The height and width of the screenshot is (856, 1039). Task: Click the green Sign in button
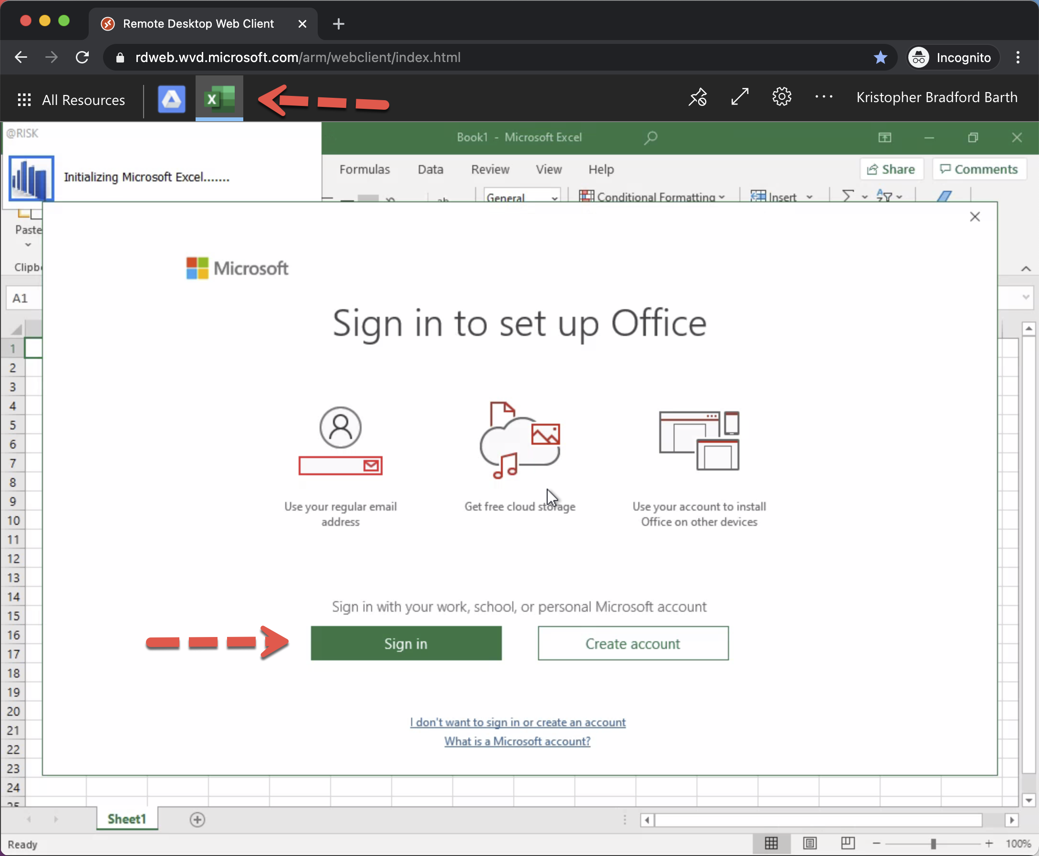click(406, 644)
